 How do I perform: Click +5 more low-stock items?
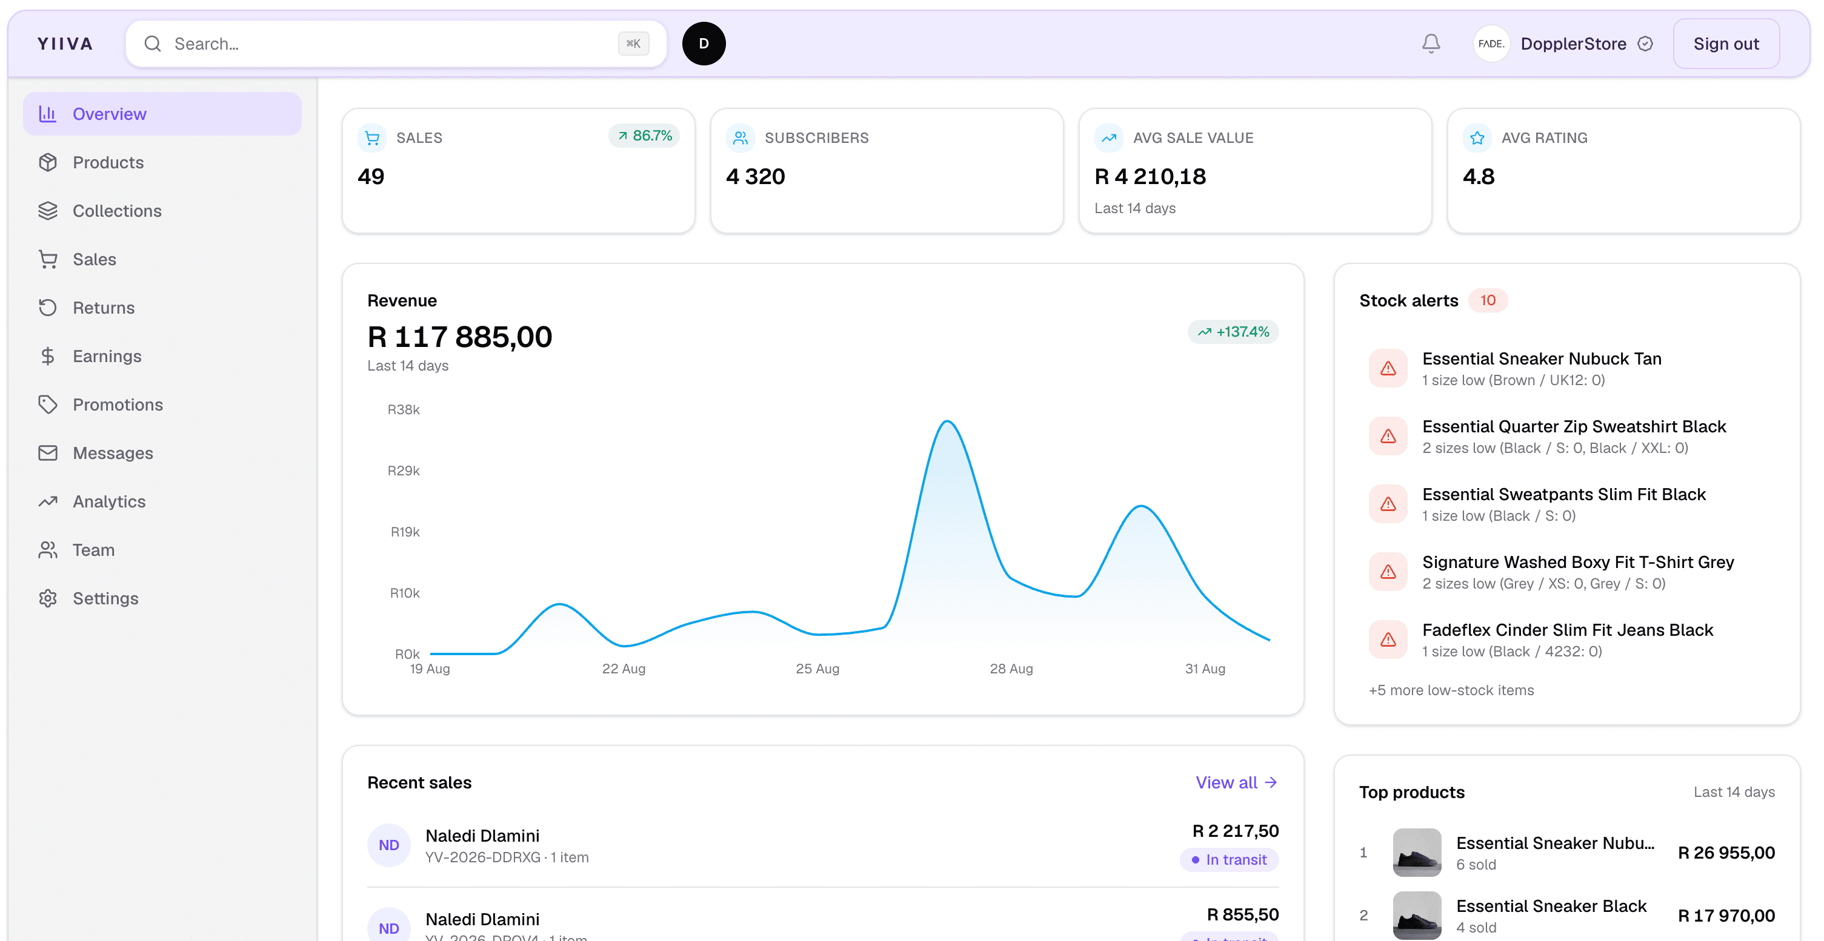tap(1451, 690)
